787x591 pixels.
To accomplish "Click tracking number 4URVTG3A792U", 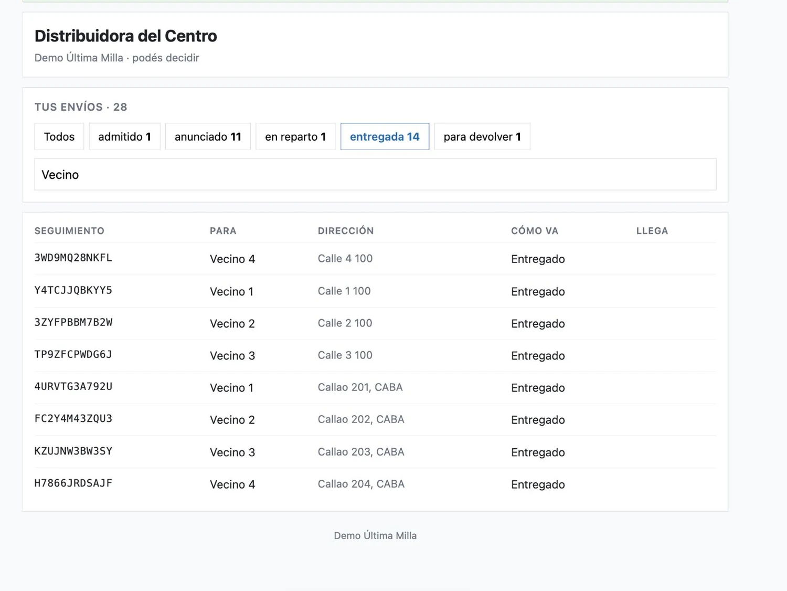I will [x=73, y=386].
